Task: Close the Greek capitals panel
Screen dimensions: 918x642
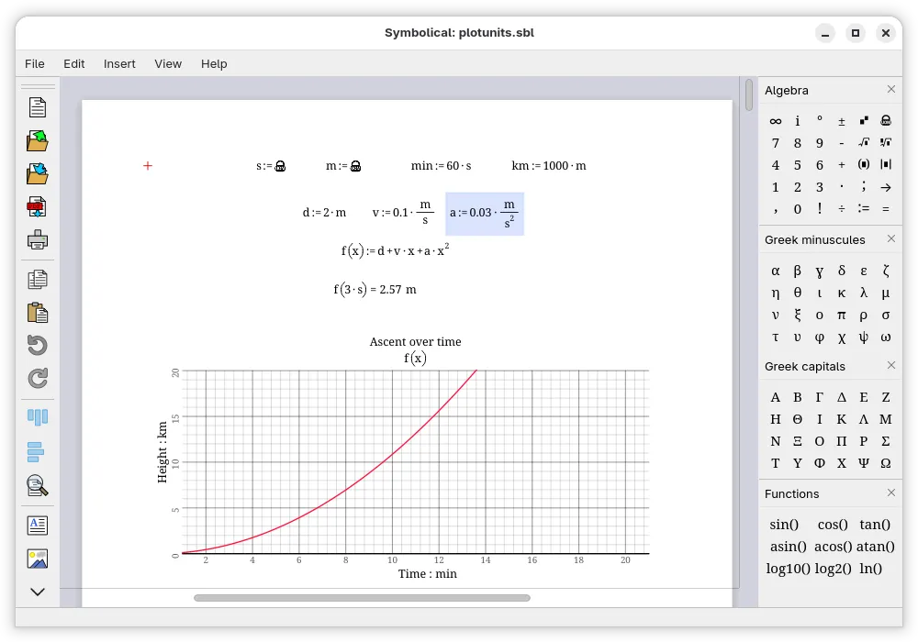Action: point(891,365)
